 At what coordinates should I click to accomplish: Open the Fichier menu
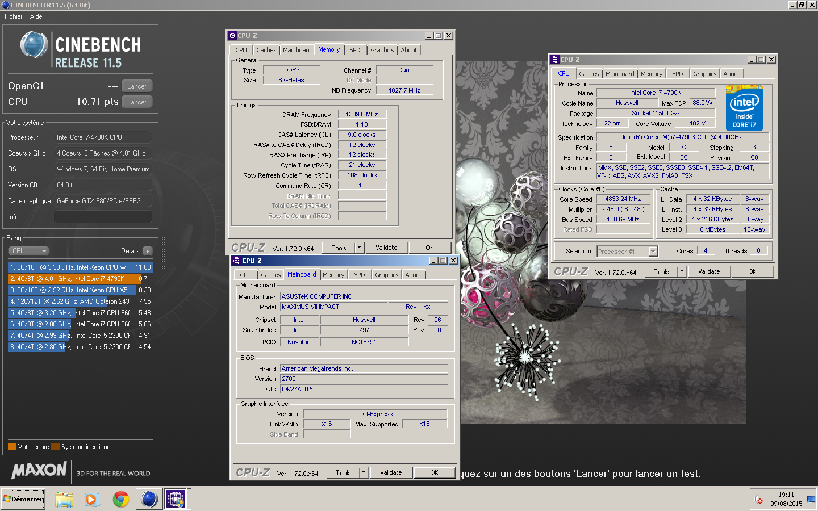coord(14,16)
